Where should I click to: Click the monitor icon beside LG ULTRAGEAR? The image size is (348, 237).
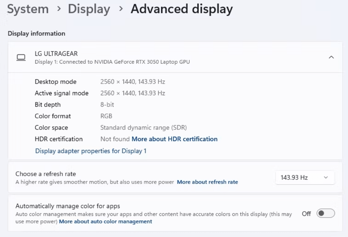[x=21, y=57]
